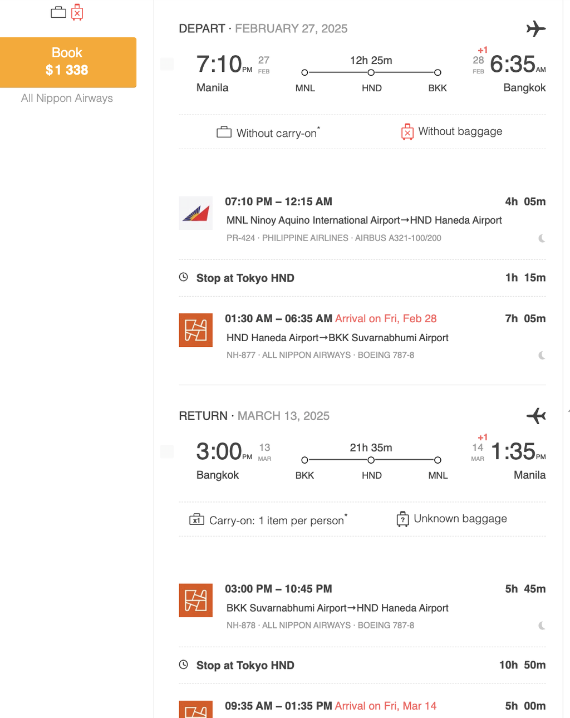Tick the checkbox beside 3:00 PM return

[167, 451]
